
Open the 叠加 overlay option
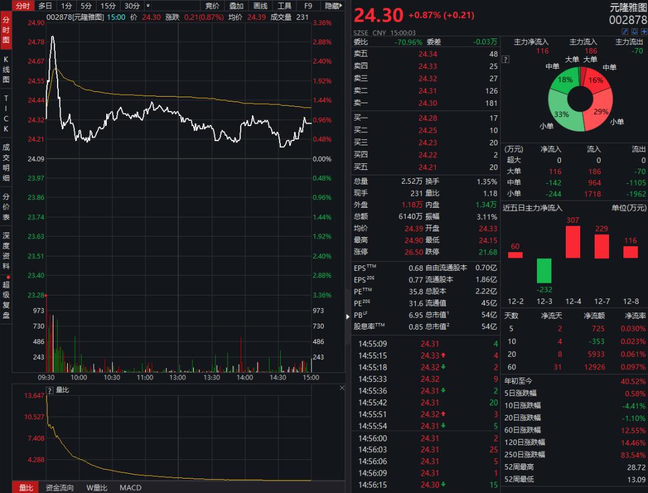pos(236,6)
